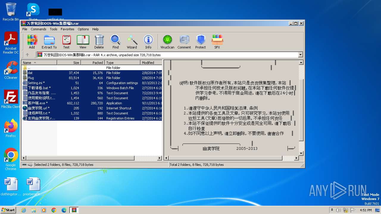Sort by Packed column header
381x214 pixels.
pyautogui.click(x=93, y=63)
